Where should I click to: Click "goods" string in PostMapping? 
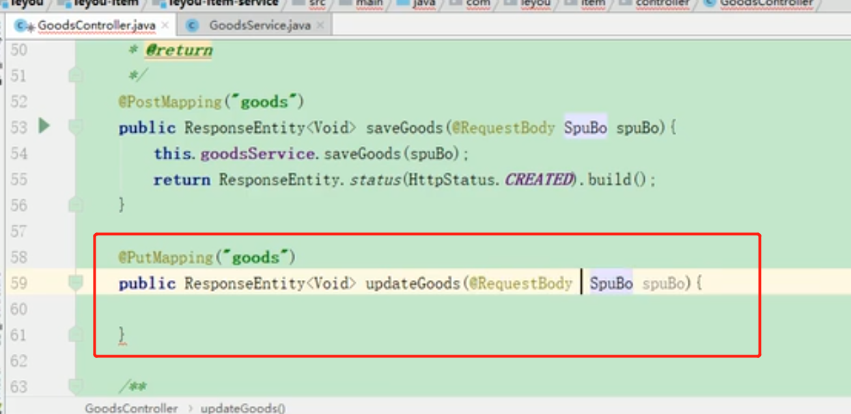point(264,102)
